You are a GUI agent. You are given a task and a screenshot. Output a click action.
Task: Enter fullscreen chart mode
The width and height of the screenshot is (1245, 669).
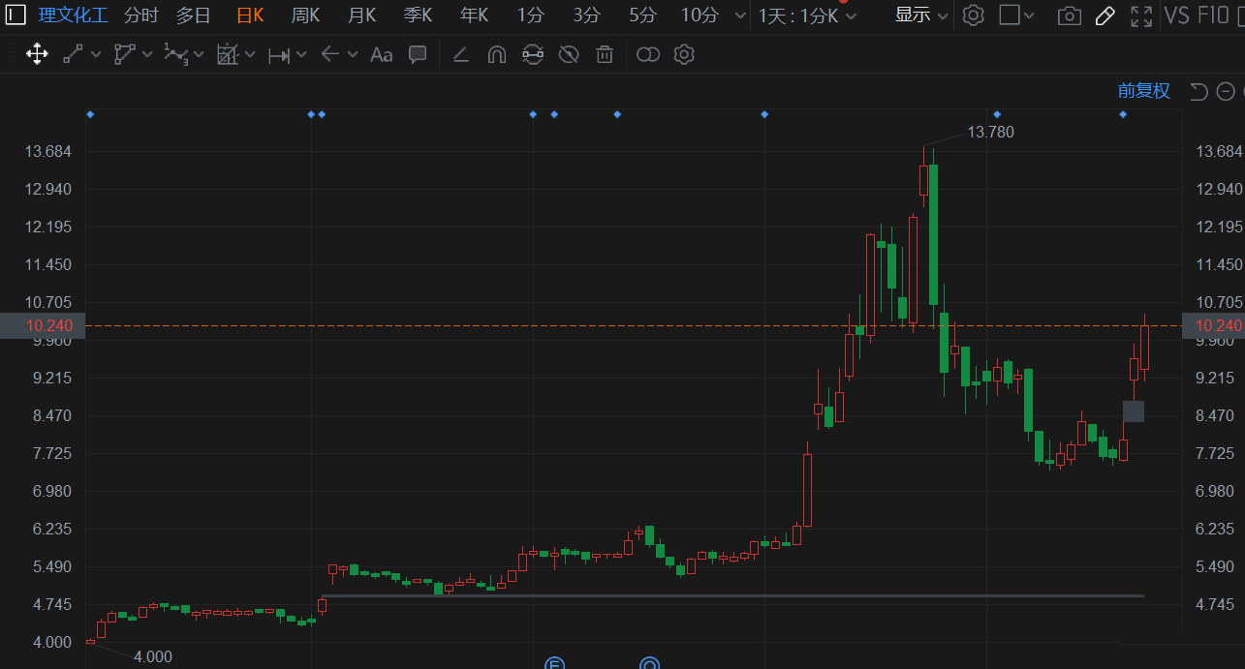point(1141,15)
